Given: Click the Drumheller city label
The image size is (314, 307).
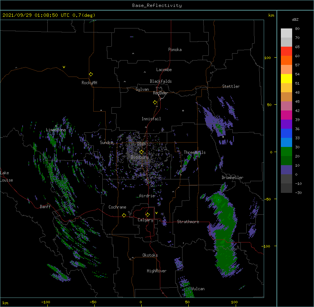Looking at the screenshot, I should point(232,178).
